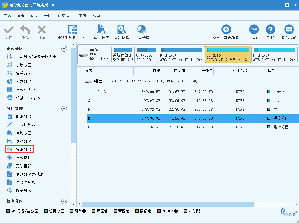Click the 恢复分区 toolbar icon
This screenshot has width=299, height=223.
coord(142,29)
